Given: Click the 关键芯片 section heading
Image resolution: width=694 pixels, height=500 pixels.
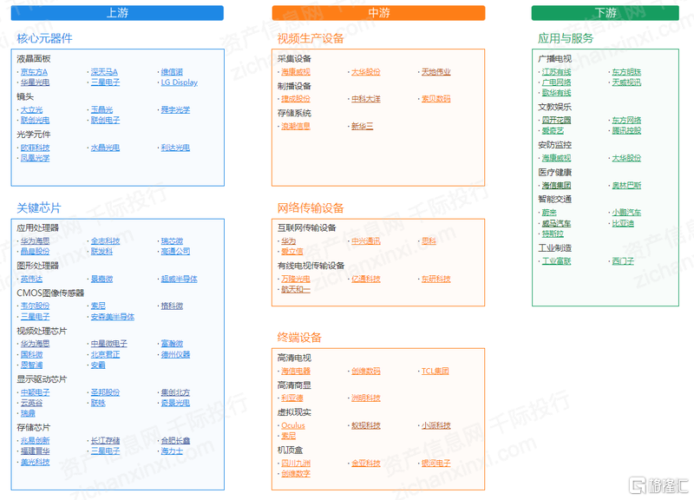Looking at the screenshot, I should click(39, 207).
